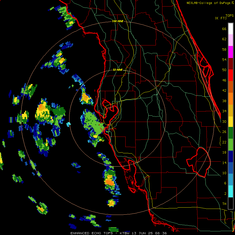The image size is (235, 235).
Task: Pick the bright orange swatch beside 38
Action: pyautogui.click(x=231, y=99)
